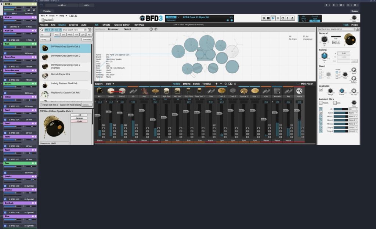
Task: Open the Groove Editor tab
Action: 122,25
